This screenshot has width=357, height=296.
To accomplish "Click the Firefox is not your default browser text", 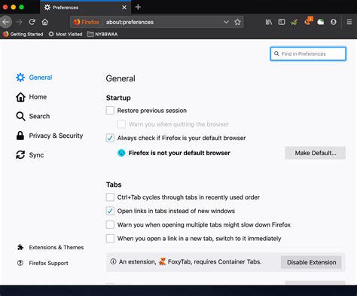I will click(x=179, y=153).
